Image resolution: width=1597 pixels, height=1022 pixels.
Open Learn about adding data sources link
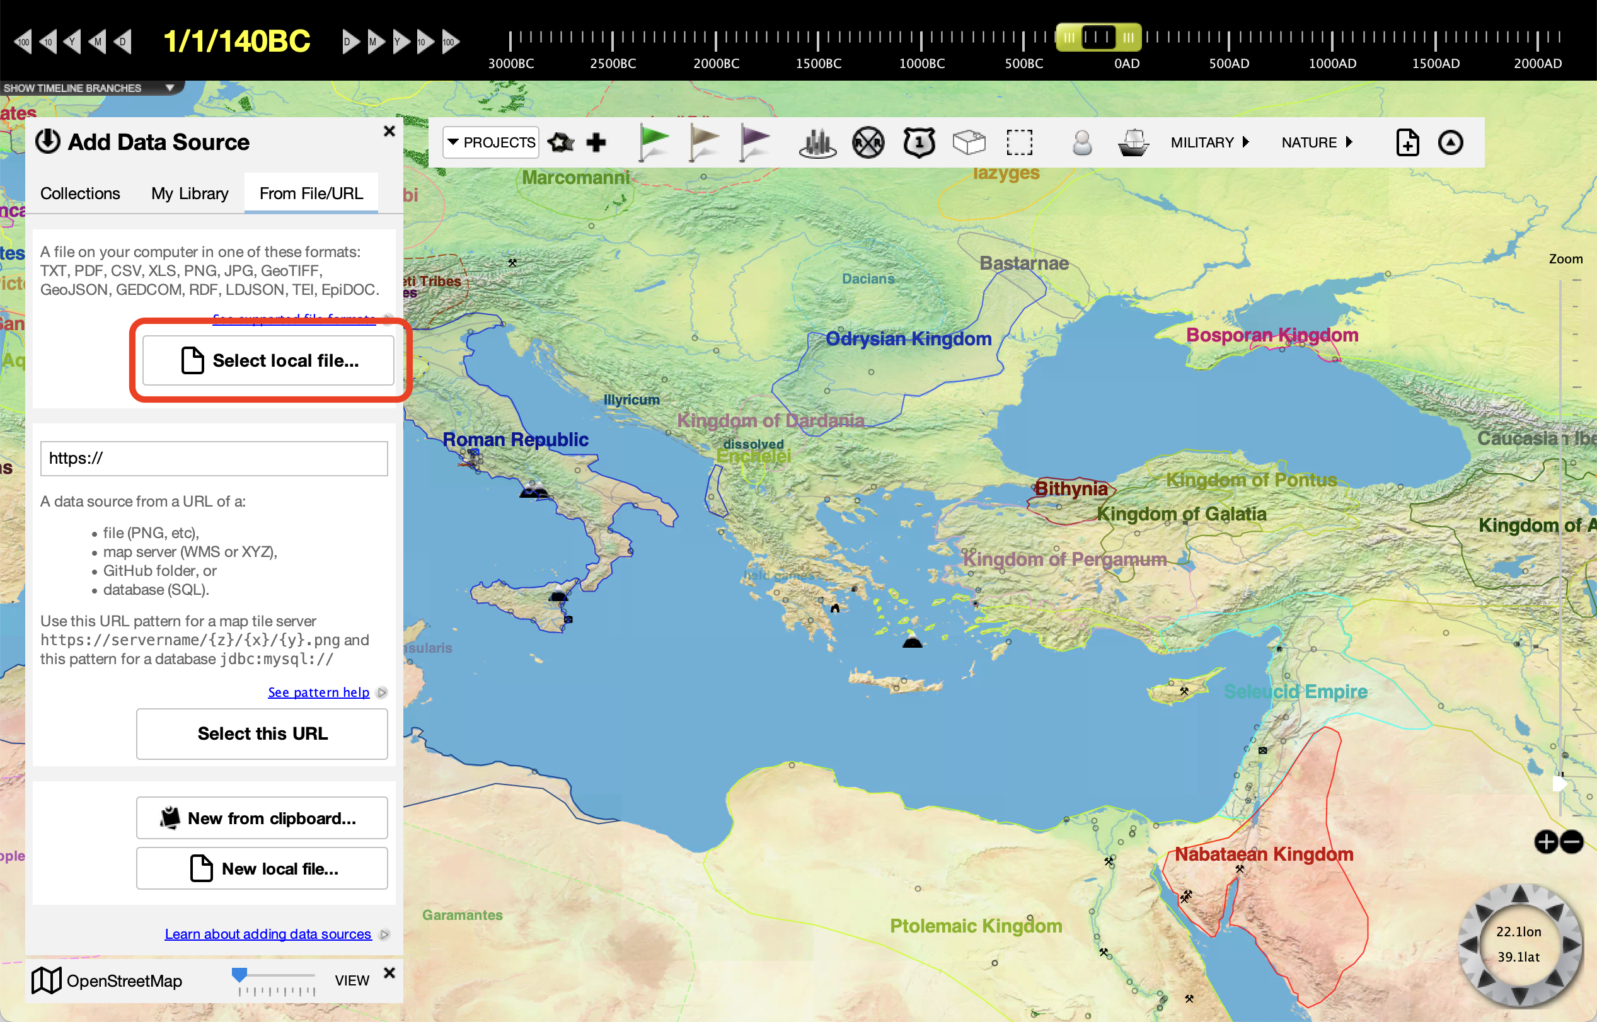[267, 934]
